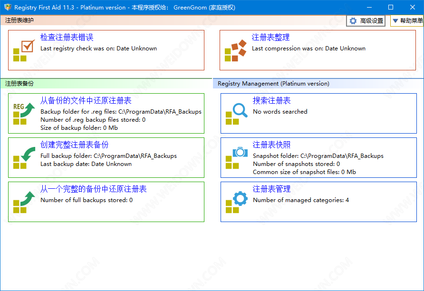The image size is (424, 291).
Task: Click 'Snapshot folder' path text
Action: coord(318,156)
